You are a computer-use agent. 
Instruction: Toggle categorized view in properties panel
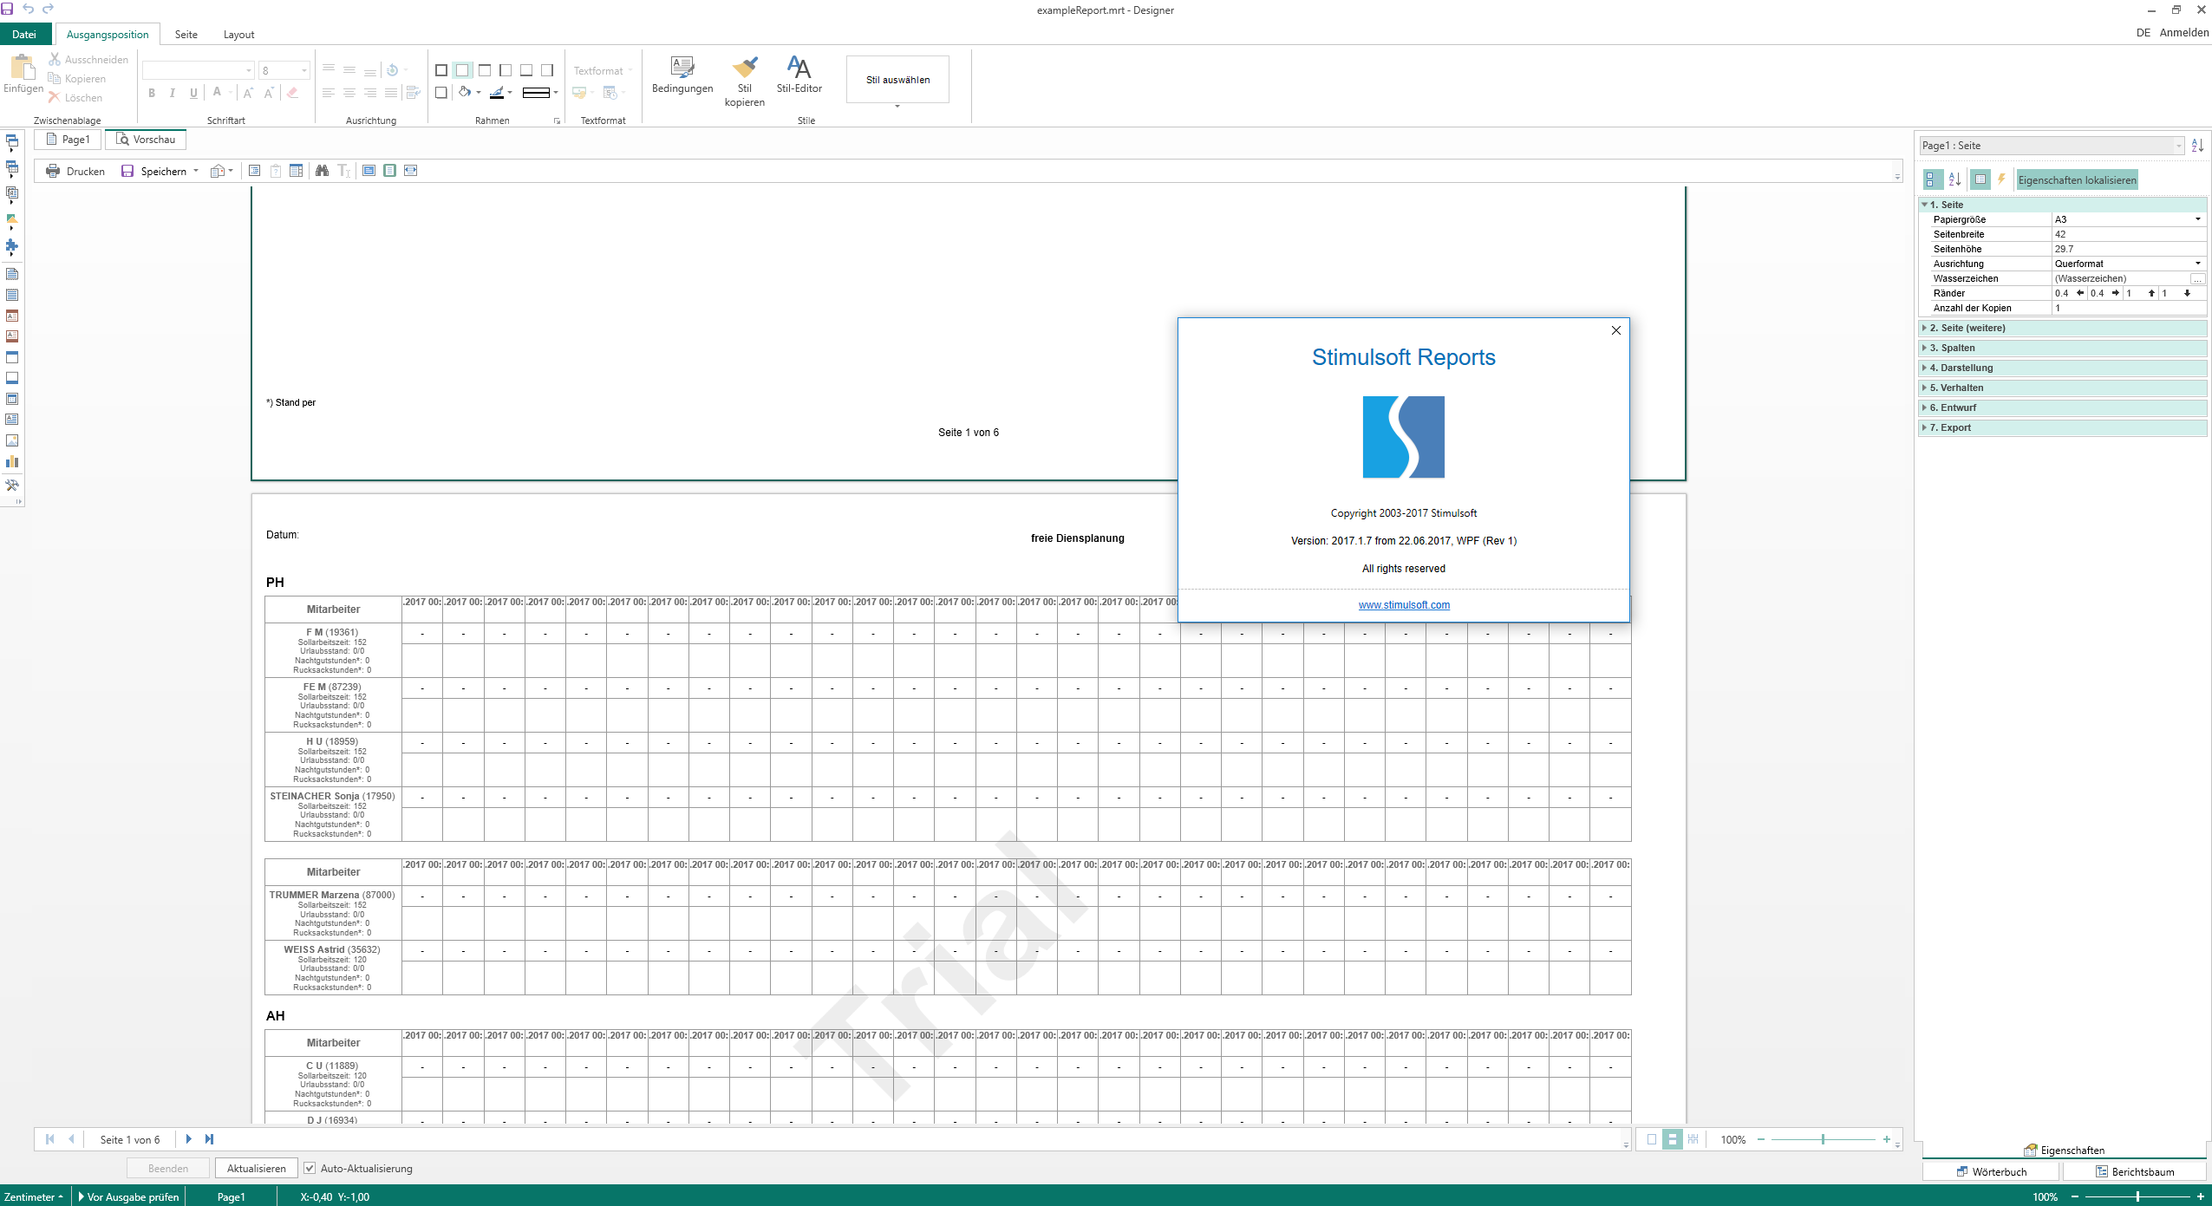pos(1933,179)
